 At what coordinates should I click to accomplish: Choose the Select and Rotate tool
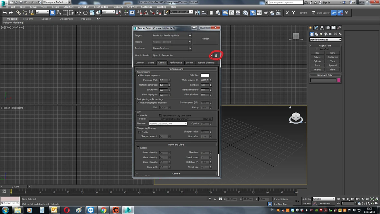[x=85, y=13]
